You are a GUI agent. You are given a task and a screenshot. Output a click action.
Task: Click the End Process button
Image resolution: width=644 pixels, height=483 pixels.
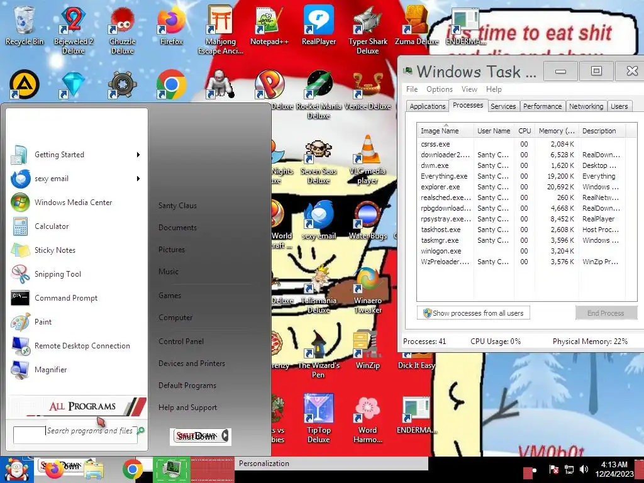606,313
